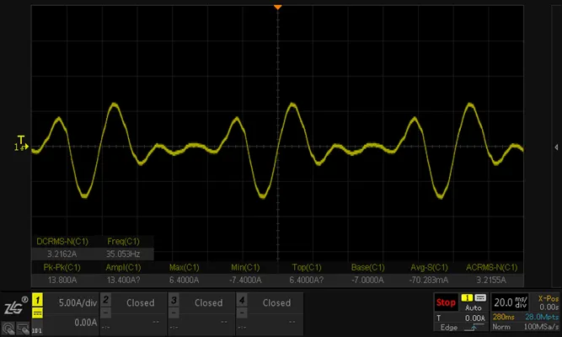Click the Edge trigger type label
Screen dimensions: 562x337
[x=449, y=328]
